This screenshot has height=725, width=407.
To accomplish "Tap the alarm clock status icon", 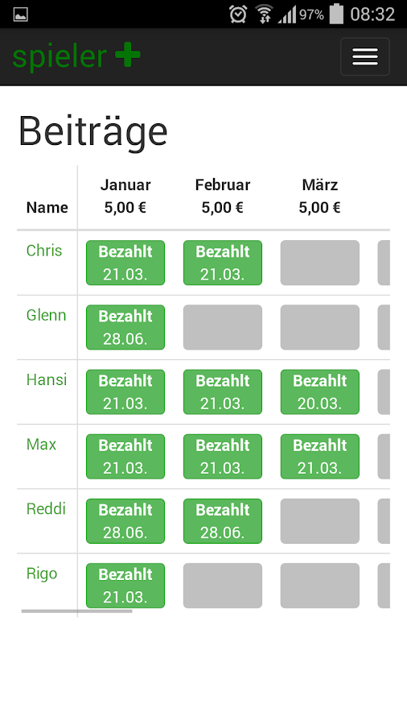I will (237, 14).
